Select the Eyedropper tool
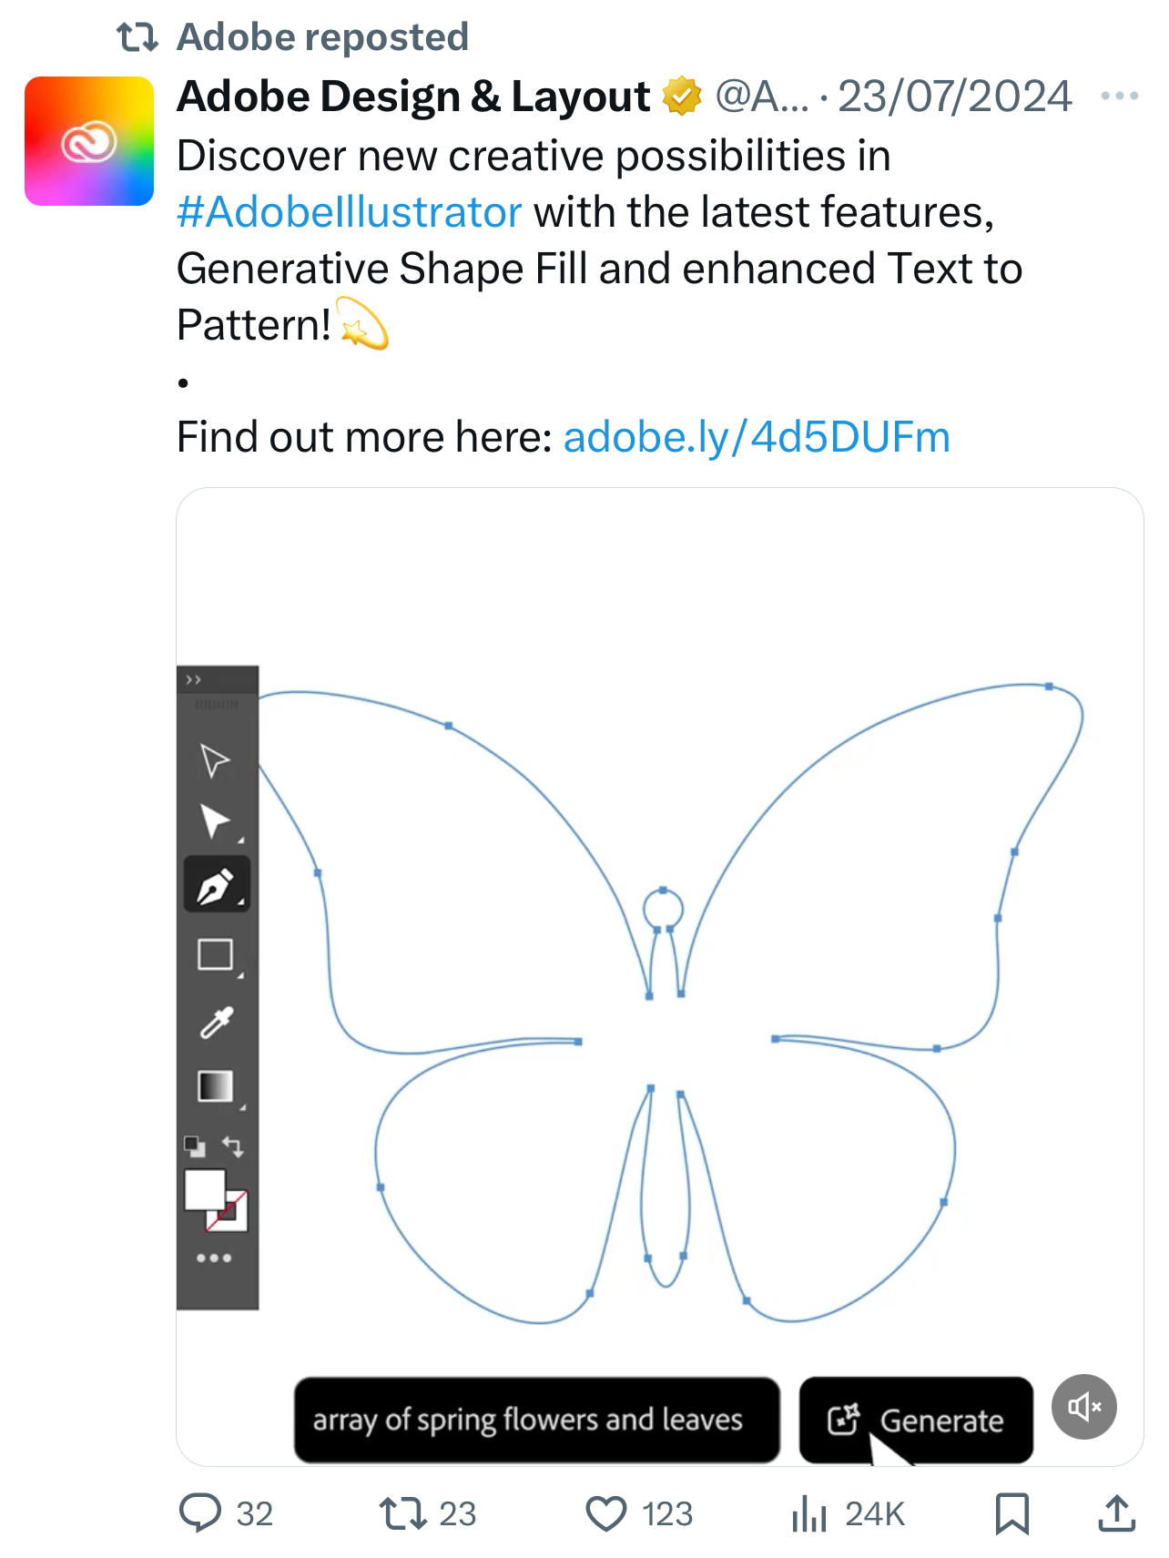The width and height of the screenshot is (1169, 1558). pos(217,1023)
